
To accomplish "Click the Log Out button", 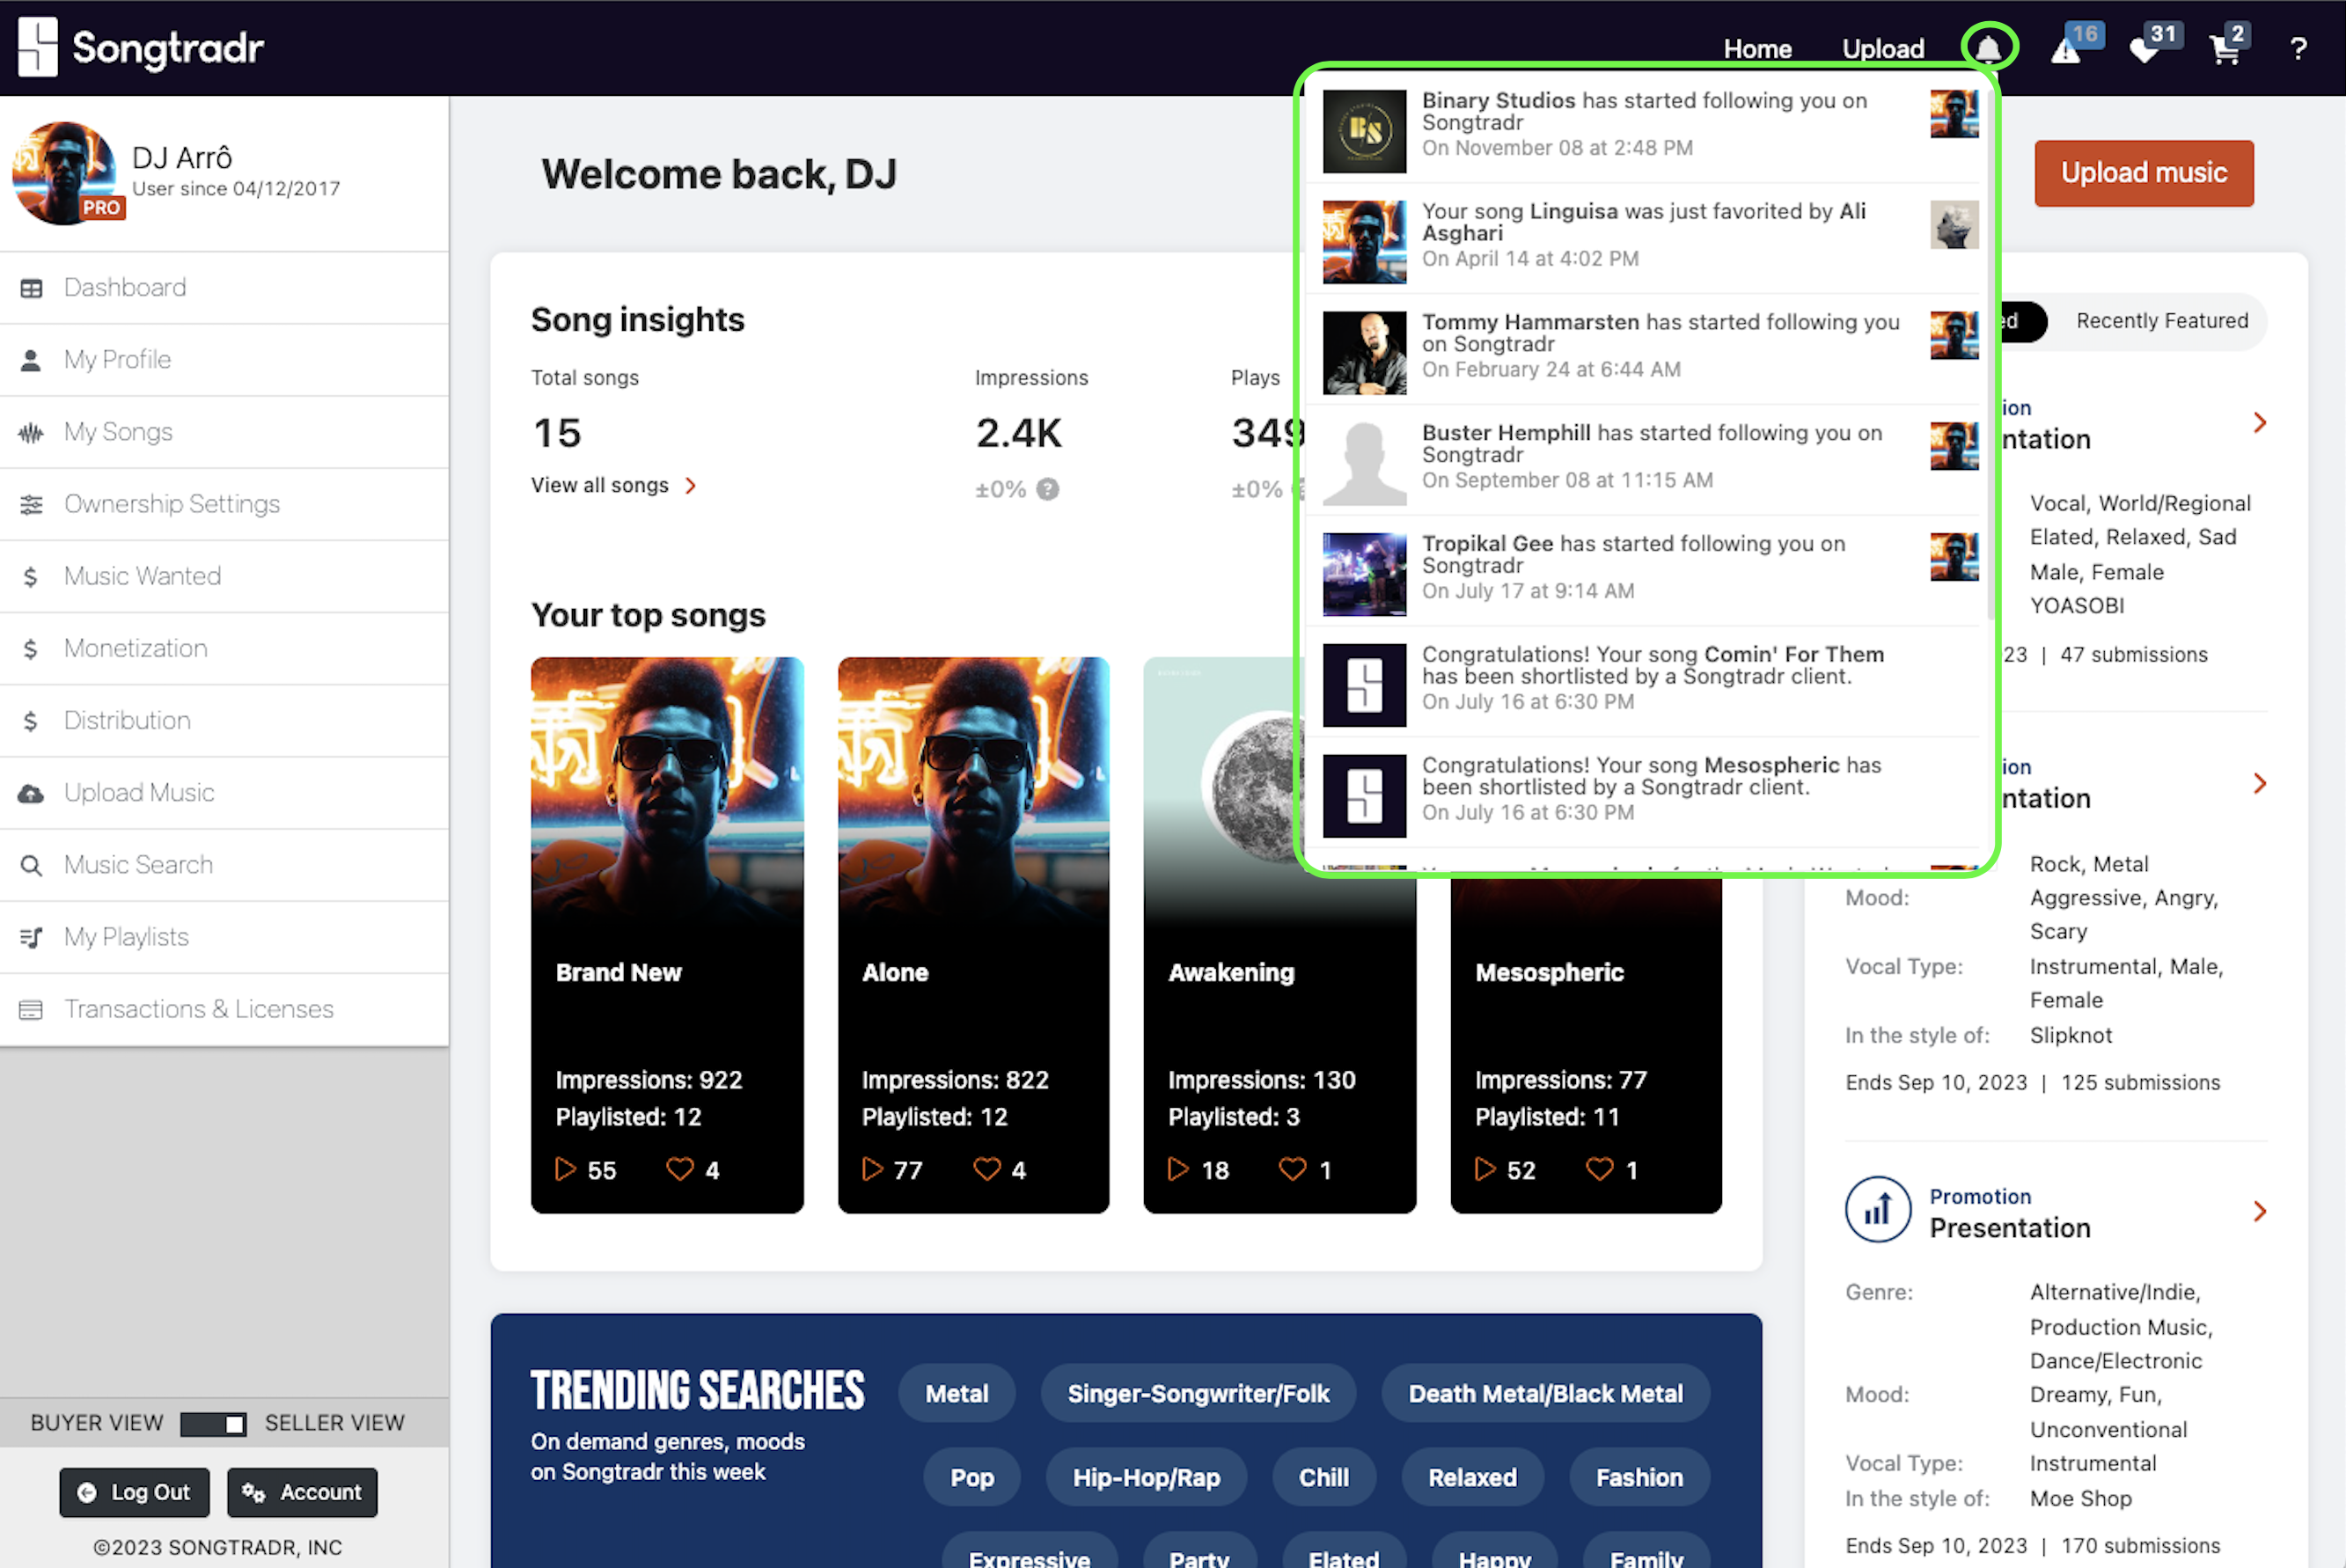I will point(134,1492).
